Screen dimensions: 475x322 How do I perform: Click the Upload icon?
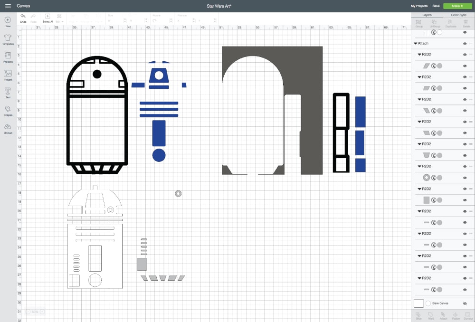point(8,127)
